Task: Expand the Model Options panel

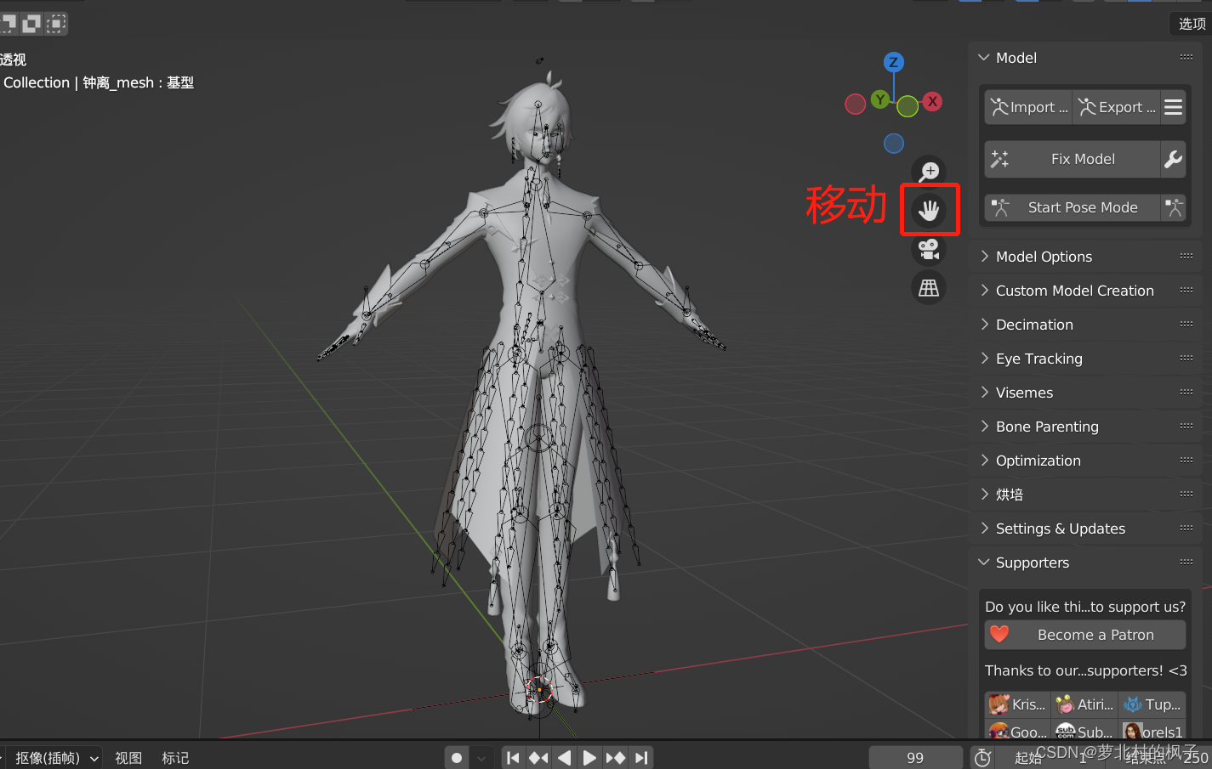Action: click(x=985, y=257)
